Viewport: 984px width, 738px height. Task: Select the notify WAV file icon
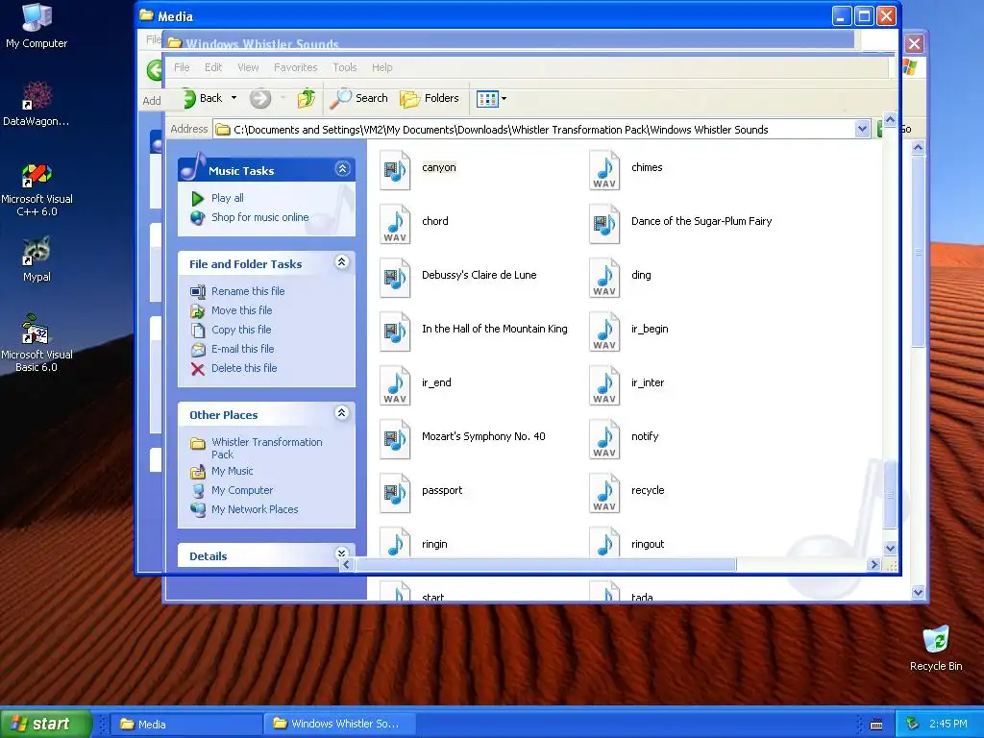point(604,439)
